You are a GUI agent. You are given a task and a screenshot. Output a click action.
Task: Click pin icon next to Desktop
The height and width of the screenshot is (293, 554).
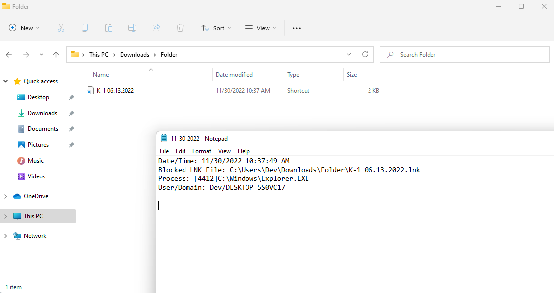point(72,97)
